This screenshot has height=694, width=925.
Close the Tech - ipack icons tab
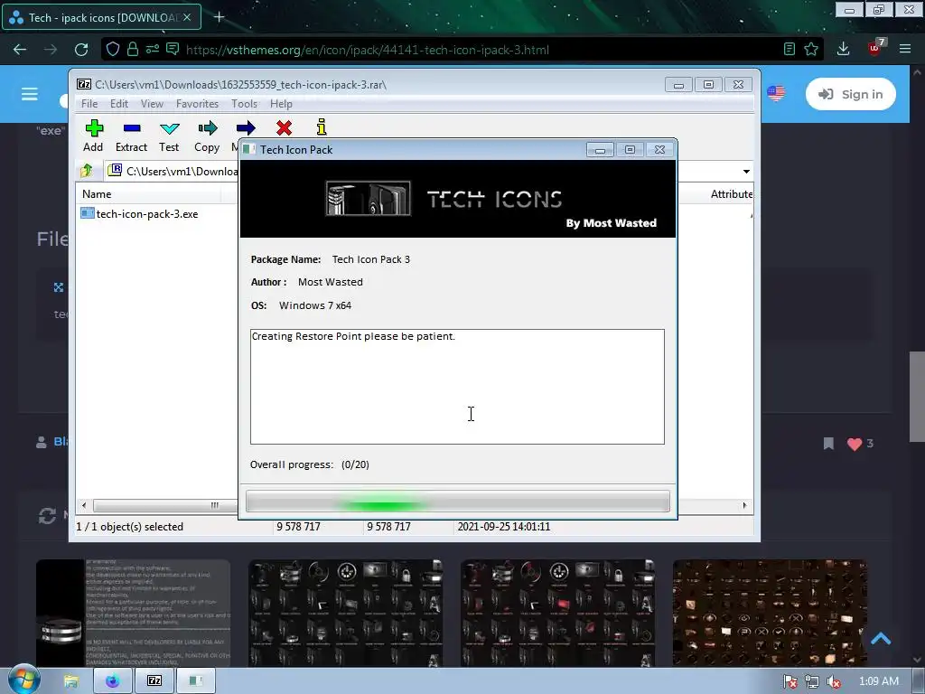click(187, 18)
